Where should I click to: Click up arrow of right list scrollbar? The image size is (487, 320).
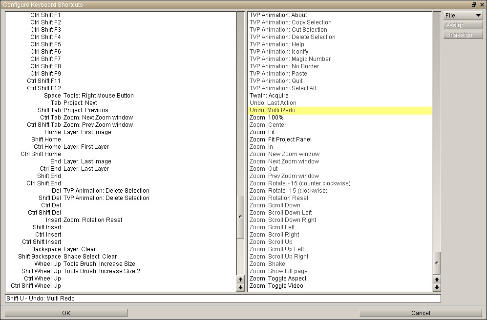[437, 280]
